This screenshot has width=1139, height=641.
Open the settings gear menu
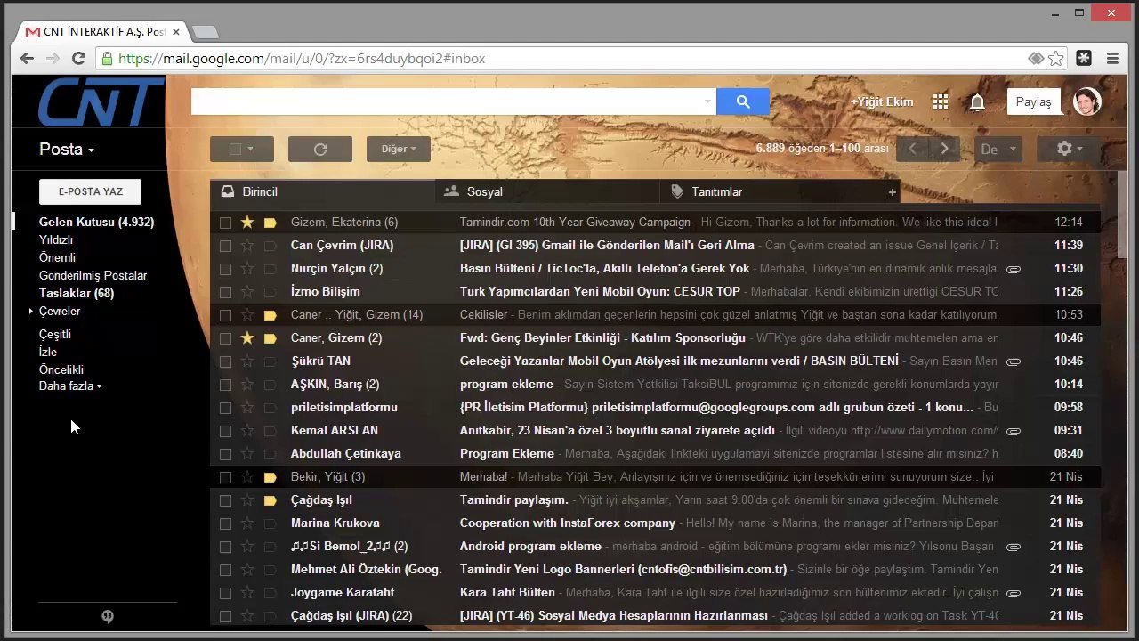[x=1069, y=149]
